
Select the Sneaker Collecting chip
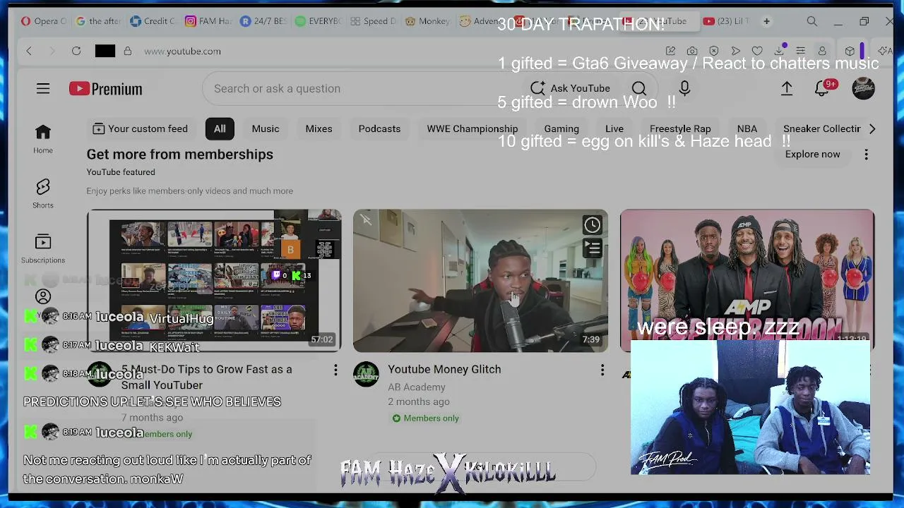[x=821, y=128]
